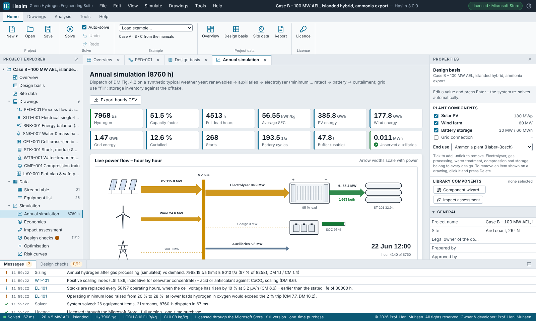
Task: Edit the Site value field
Action: click(x=509, y=231)
